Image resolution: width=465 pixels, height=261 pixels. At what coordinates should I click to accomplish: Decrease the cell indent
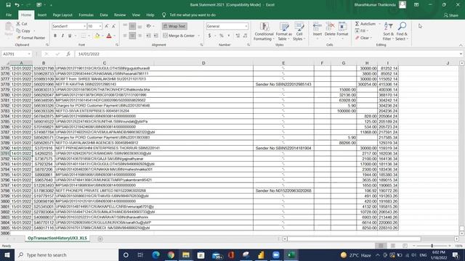click(x=148, y=36)
